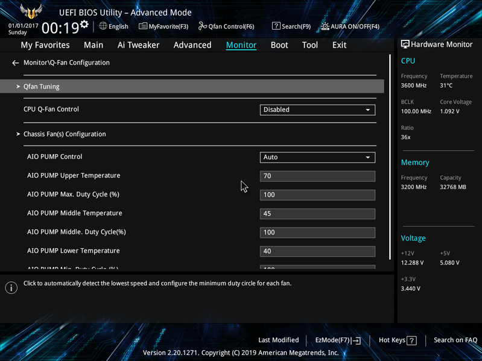The image size is (482, 361).
Task: Click the Core Voltage value 1.092 V
Action: [449, 111]
